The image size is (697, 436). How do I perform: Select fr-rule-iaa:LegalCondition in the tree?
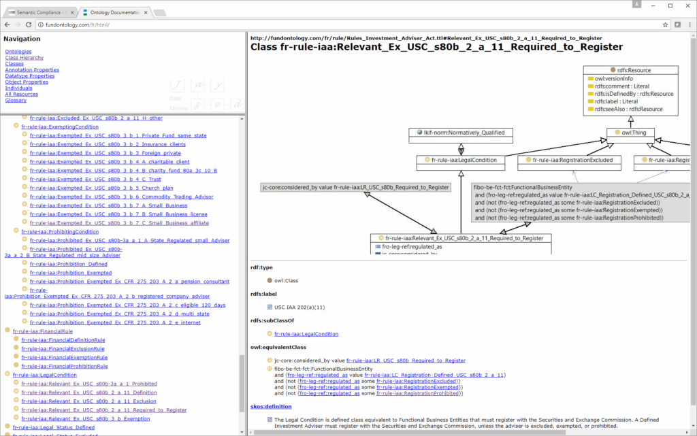(45, 375)
